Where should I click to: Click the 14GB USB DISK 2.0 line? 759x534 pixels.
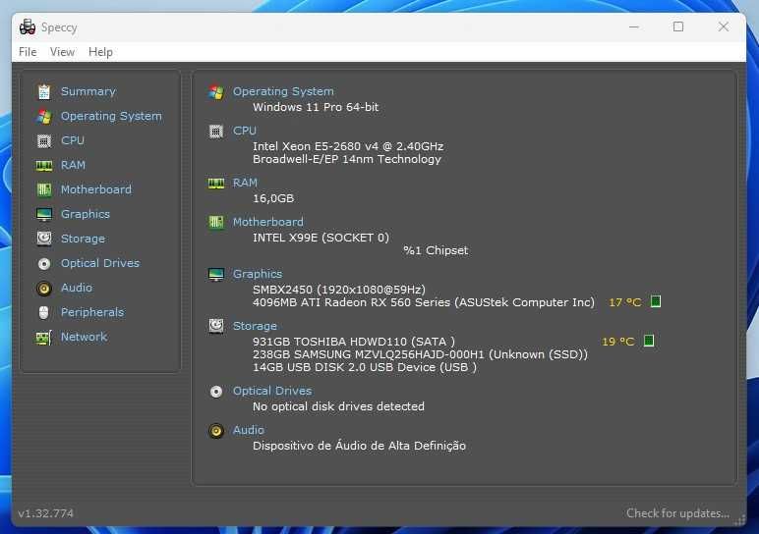[x=365, y=367]
